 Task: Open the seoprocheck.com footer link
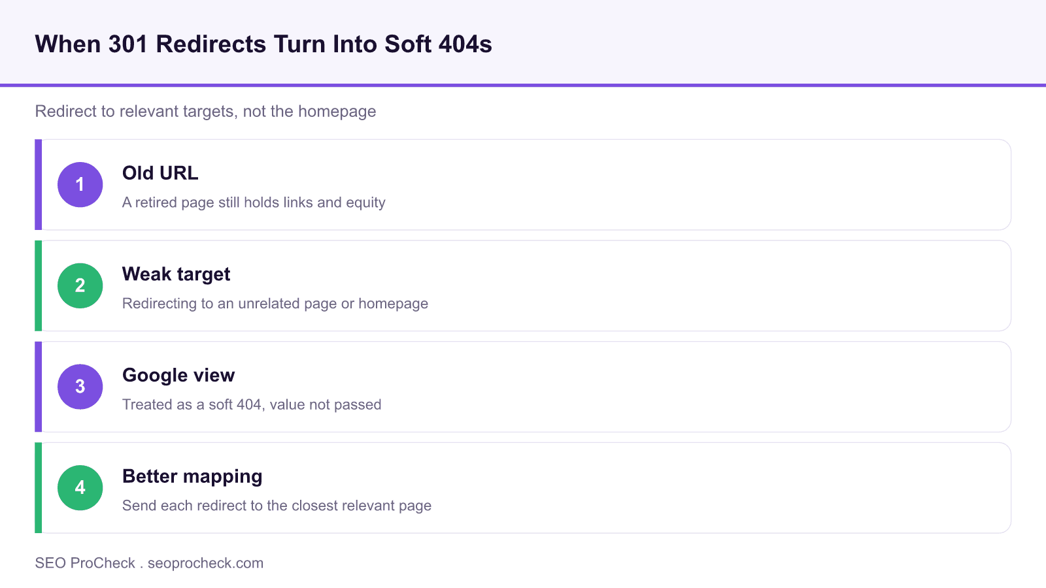pyautogui.click(x=205, y=563)
